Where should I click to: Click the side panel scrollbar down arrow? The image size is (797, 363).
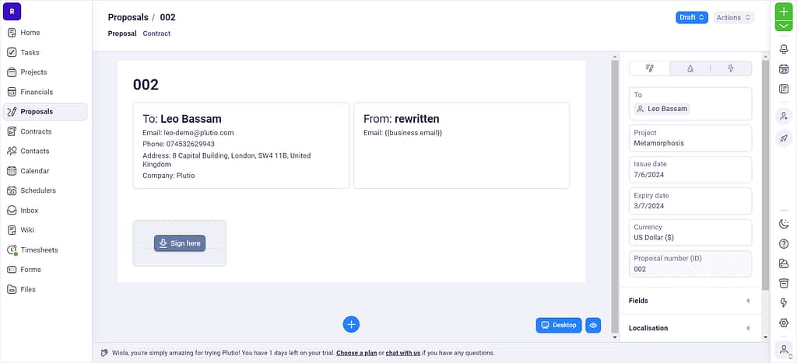766,337
